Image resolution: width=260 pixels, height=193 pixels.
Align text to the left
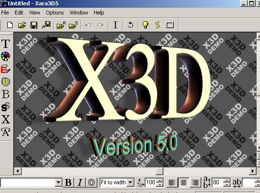[172, 182]
